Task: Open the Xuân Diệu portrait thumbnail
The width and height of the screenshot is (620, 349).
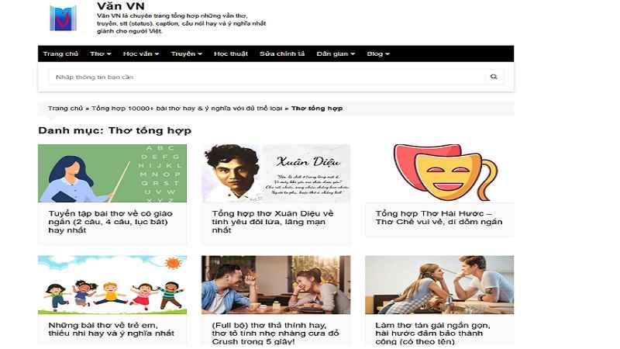Action: (276, 173)
